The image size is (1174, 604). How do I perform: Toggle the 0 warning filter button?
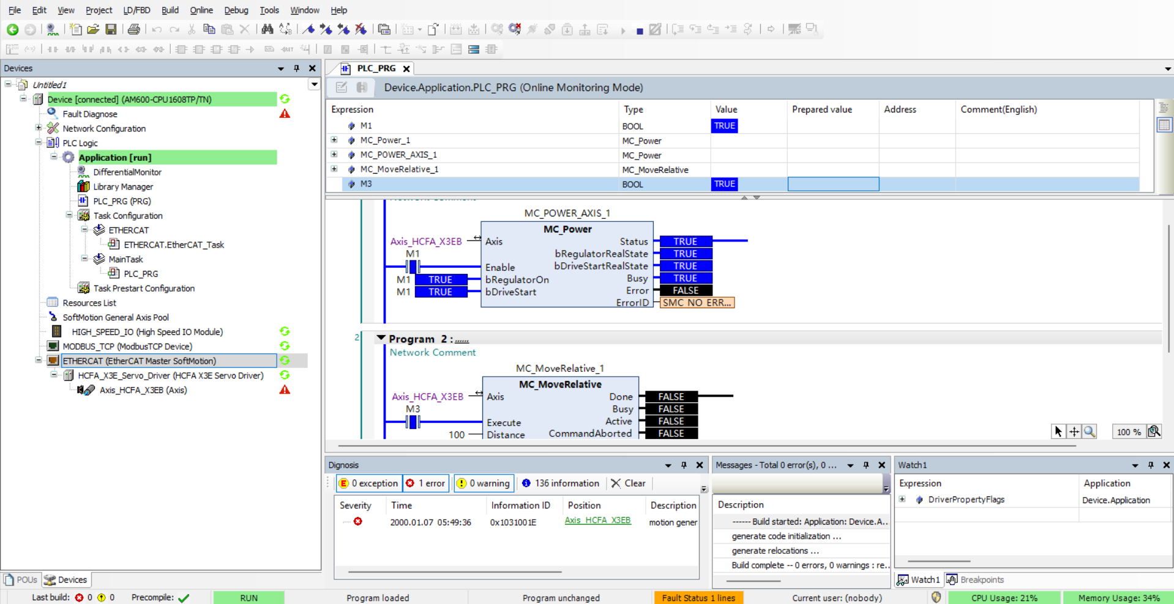point(483,483)
